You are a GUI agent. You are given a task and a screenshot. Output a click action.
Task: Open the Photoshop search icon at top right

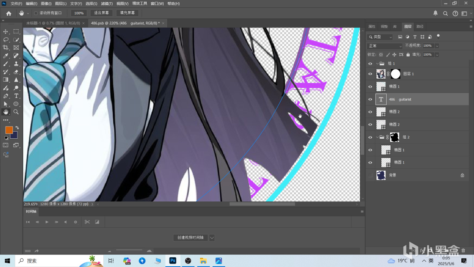point(445,13)
